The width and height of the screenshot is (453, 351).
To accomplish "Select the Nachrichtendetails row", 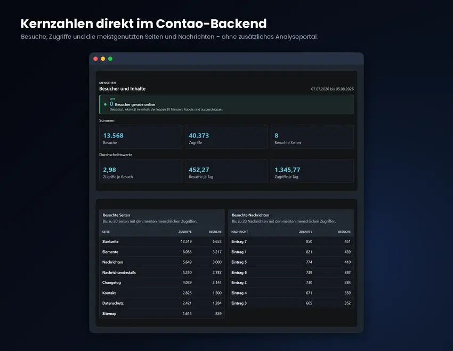I will click(x=162, y=273).
